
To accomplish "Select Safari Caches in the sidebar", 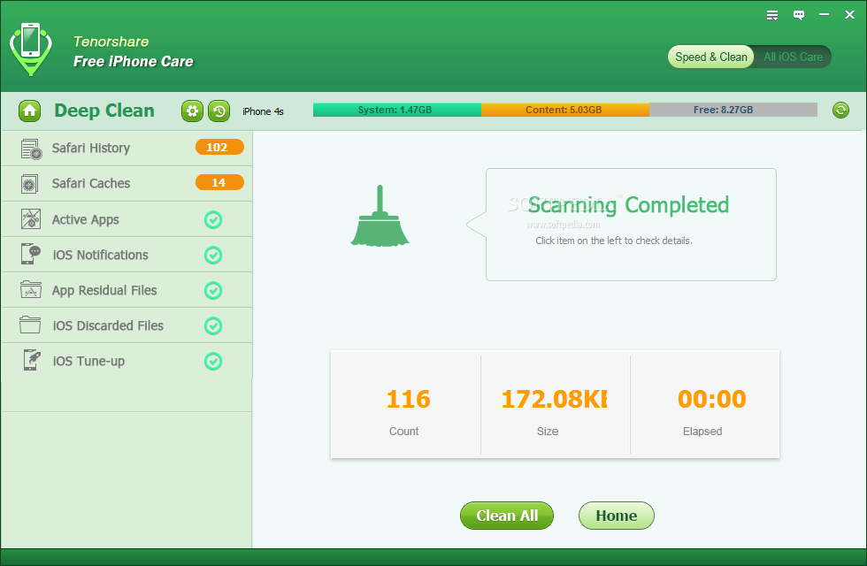I will [x=127, y=184].
